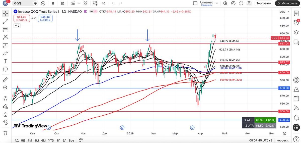Click the Сохранить save link

pyautogui.click(x=207, y=5)
